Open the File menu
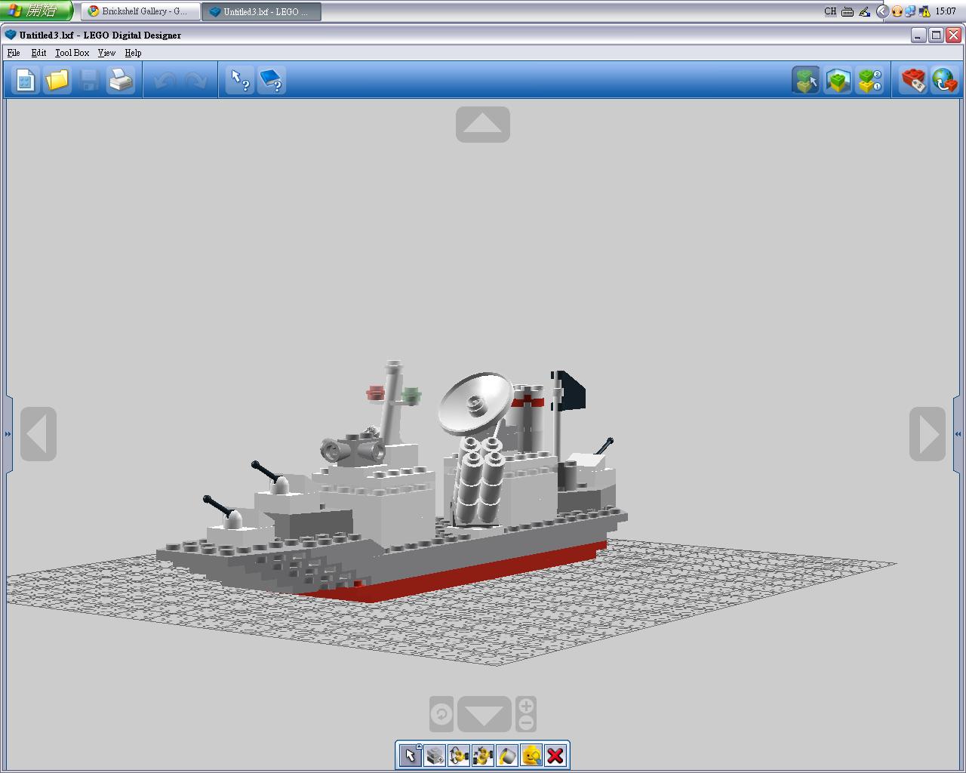Viewport: 966px width, 773px height. 14,53
